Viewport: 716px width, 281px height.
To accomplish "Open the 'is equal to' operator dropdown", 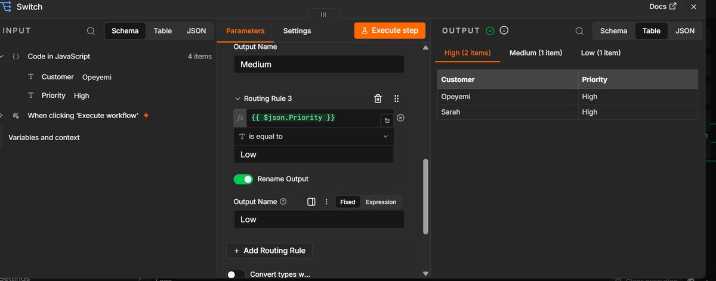I will pos(313,136).
